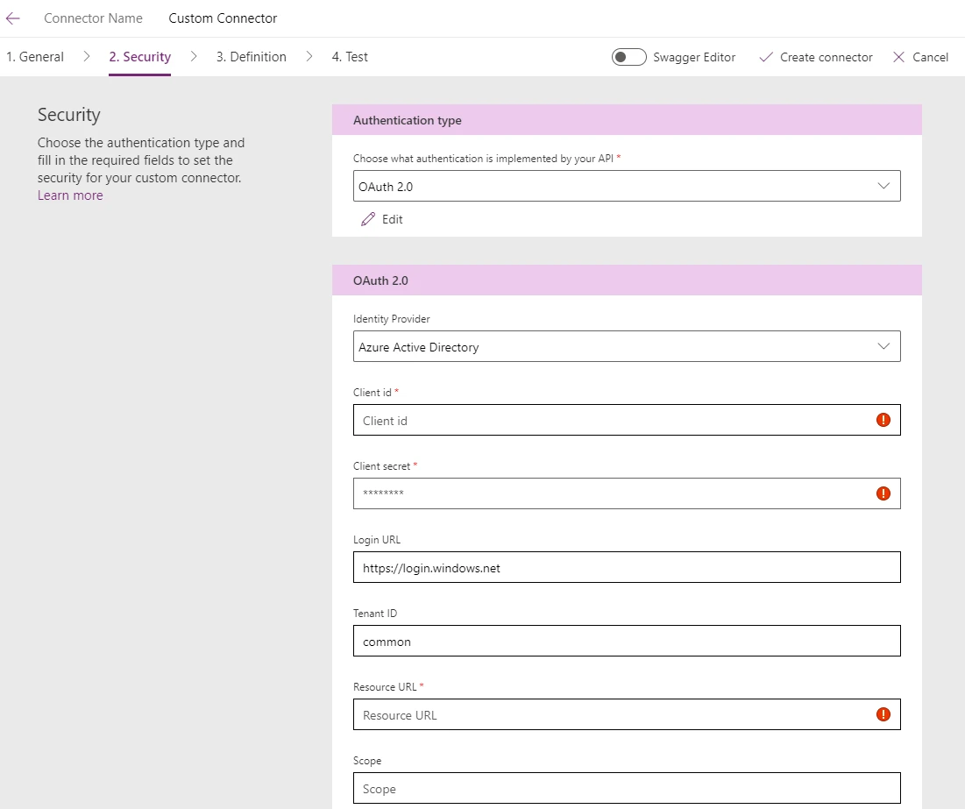The width and height of the screenshot is (965, 809).
Task: Click the Scope input field
Action: [614, 788]
